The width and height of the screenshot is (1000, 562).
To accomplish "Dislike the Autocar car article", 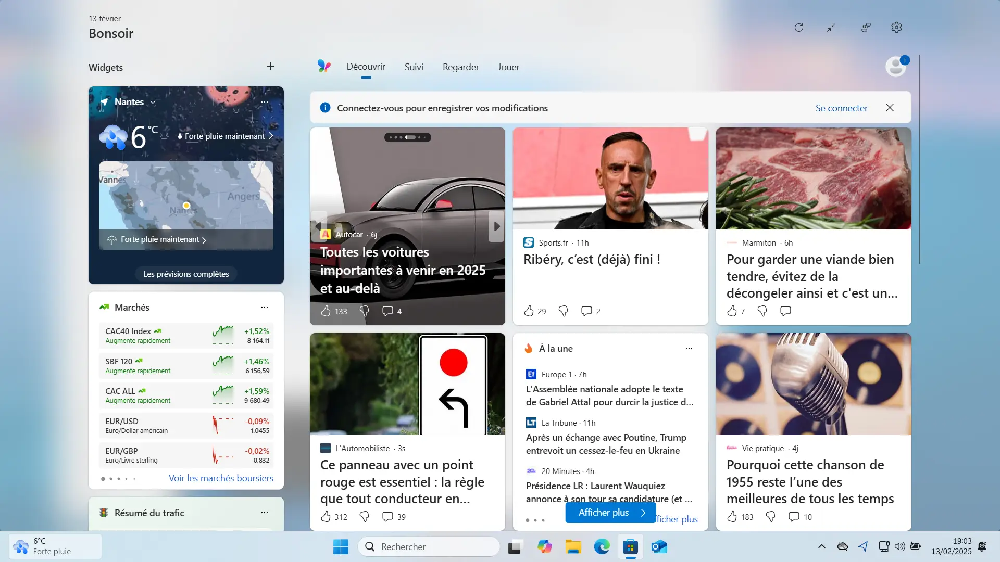I will 364,311.
